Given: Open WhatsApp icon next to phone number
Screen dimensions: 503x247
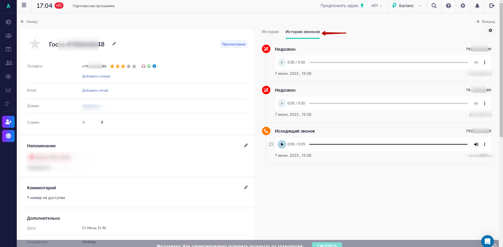Looking at the screenshot, I should click(149, 66).
